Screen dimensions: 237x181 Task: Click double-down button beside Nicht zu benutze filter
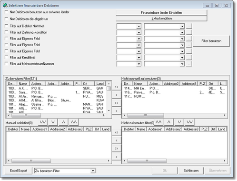[189, 122]
